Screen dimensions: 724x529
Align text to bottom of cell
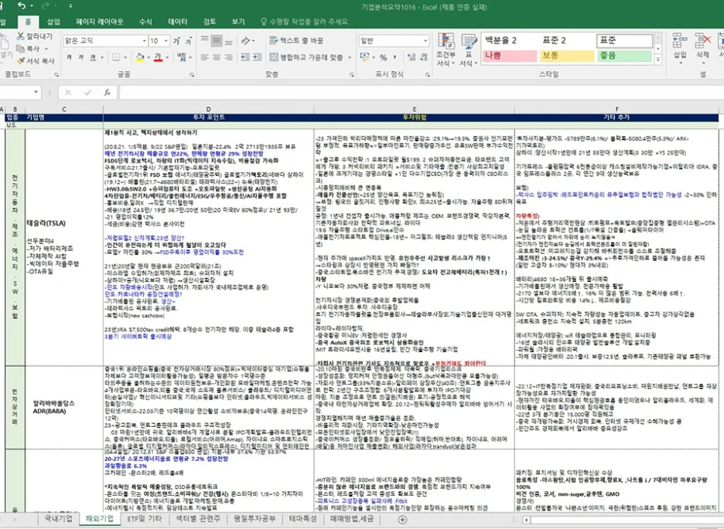pos(228,41)
